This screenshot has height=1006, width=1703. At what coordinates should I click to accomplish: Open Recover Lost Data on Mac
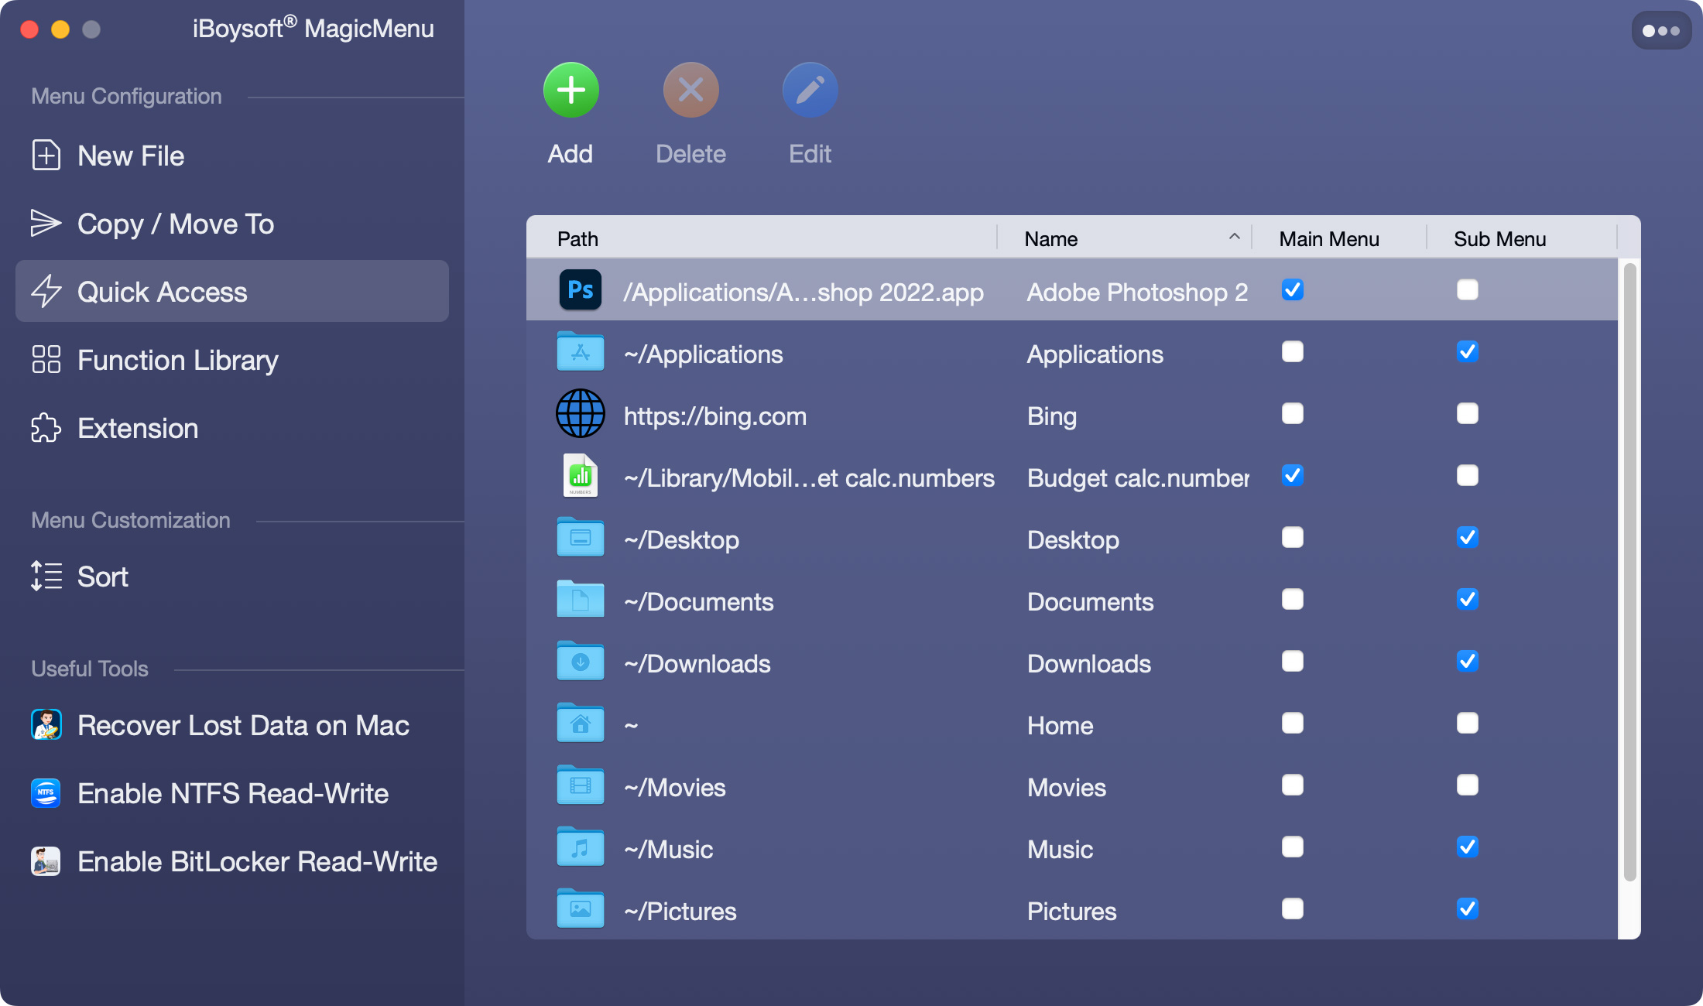coord(243,726)
